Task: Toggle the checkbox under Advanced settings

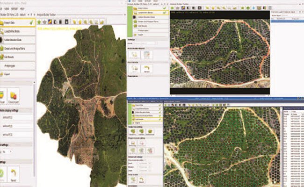Action: [x=145, y=160]
